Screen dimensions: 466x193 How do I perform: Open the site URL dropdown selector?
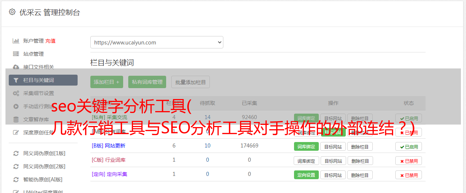[157, 42]
